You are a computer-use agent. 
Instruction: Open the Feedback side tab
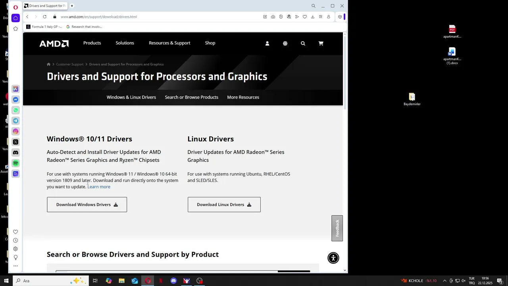coord(337,228)
